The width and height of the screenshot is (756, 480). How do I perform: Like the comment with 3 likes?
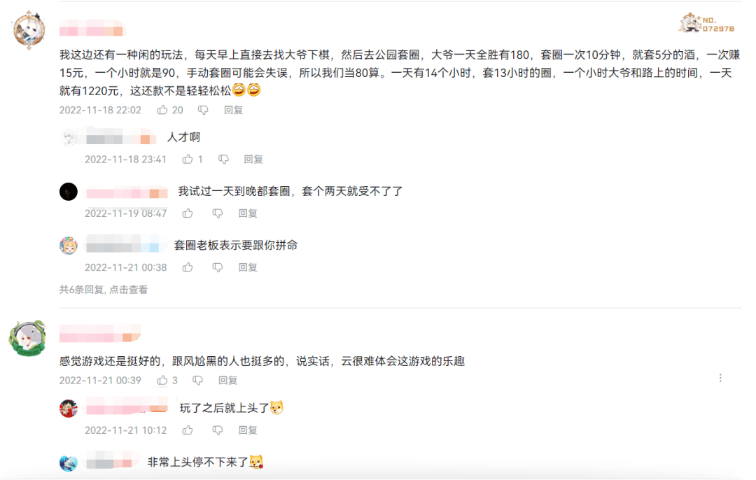coord(163,381)
